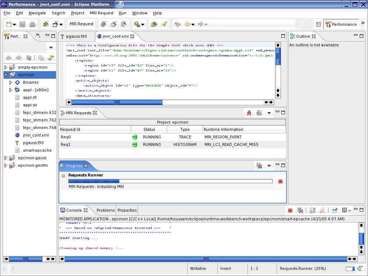Stop the Requests Runner job
The height and width of the screenshot is (276, 368).
[280, 181]
